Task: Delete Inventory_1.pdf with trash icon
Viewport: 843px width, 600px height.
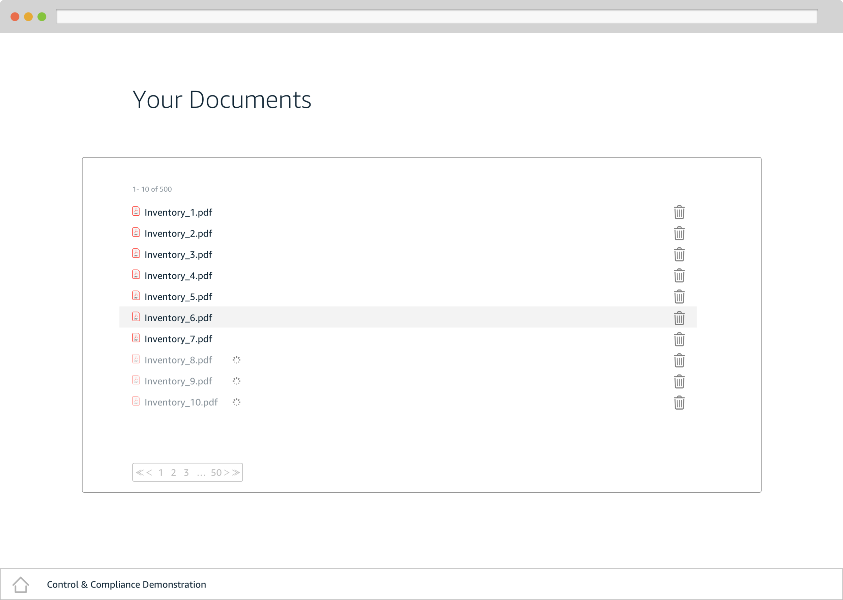Action: pyautogui.click(x=679, y=213)
